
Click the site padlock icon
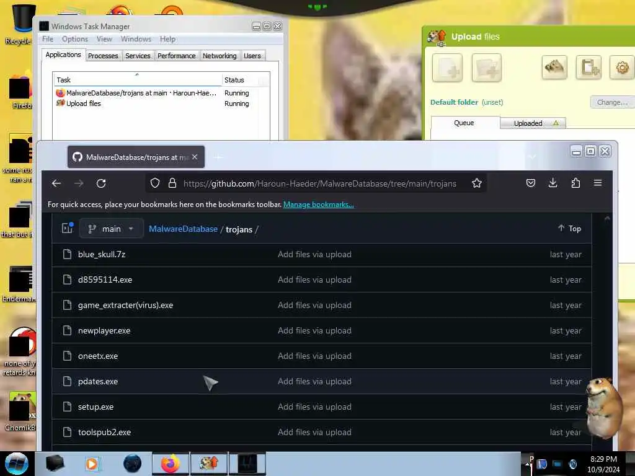pyautogui.click(x=172, y=183)
